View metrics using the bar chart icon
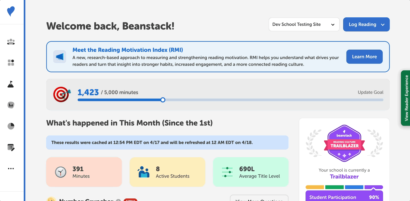This screenshot has width=410, height=201. click(11, 105)
